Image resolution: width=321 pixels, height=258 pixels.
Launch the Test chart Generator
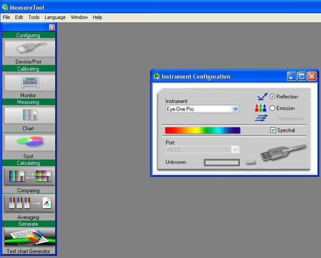(30, 238)
